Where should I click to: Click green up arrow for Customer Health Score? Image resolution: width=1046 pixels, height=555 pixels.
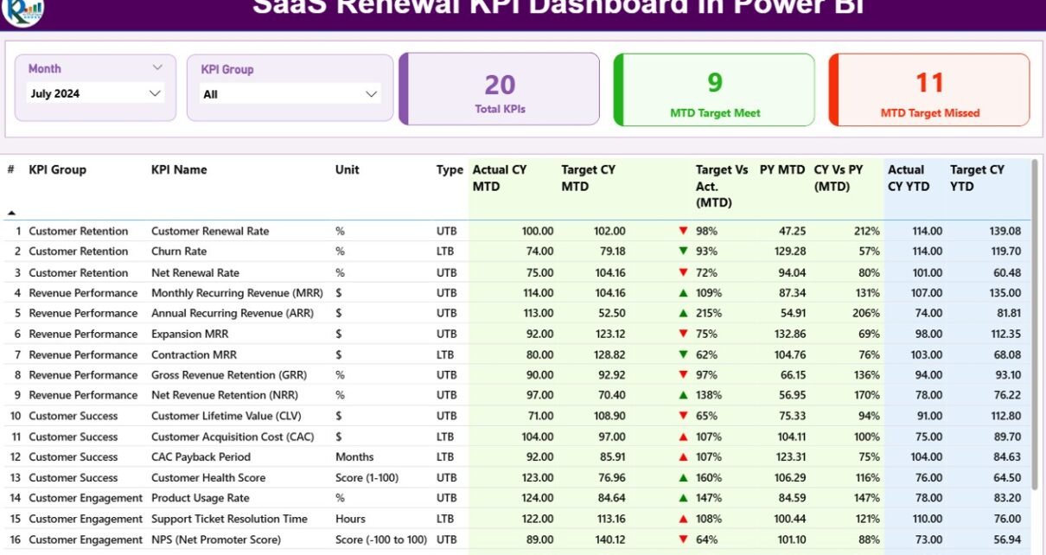tap(683, 478)
